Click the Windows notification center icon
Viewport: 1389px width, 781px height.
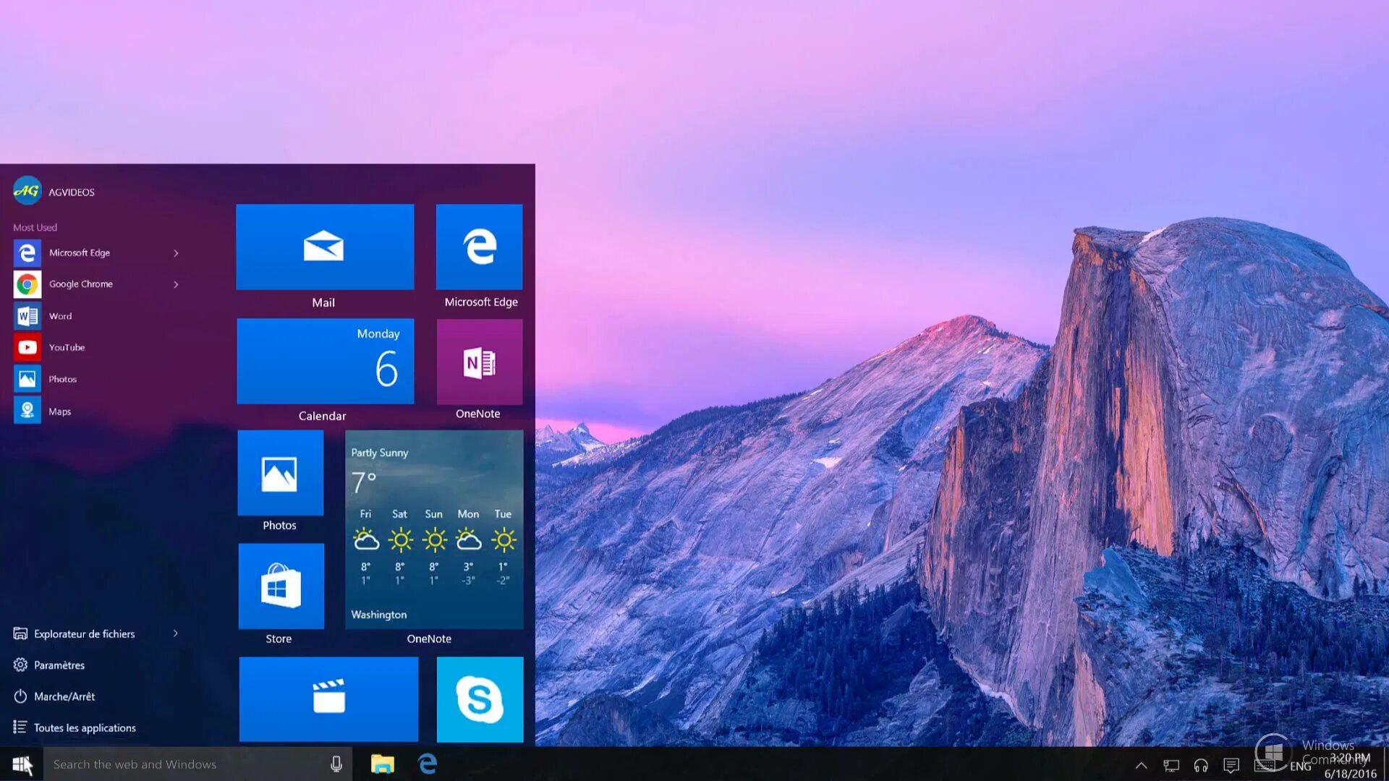pyautogui.click(x=1231, y=764)
